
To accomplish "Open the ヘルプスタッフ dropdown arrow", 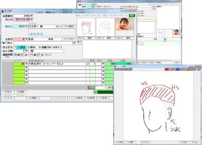I will 74,43.
